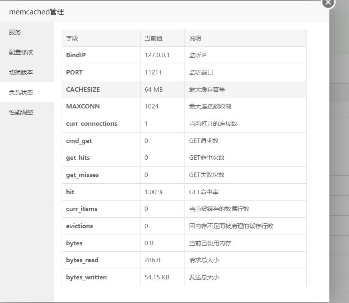Open the 服务 tab
Image resolution: width=349 pixels, height=303 pixels.
click(x=27, y=32)
